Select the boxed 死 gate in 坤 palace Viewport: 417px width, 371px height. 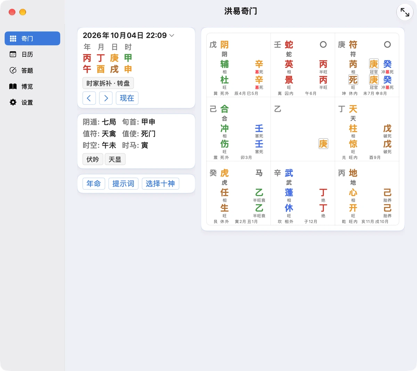(x=353, y=80)
